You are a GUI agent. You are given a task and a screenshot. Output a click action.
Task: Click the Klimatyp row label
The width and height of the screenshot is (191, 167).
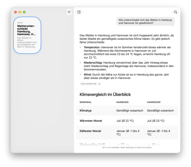click(86, 111)
